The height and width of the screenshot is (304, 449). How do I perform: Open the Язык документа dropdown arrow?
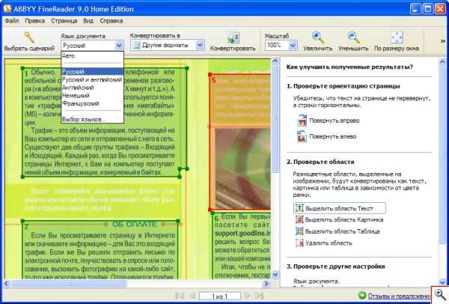click(x=119, y=45)
